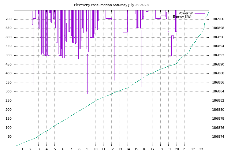Click right axis label 186882
This screenshot has width=235, height=153.
click(218, 101)
